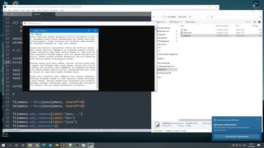Open Этот компьютер in Explorer sidebar

163,63
